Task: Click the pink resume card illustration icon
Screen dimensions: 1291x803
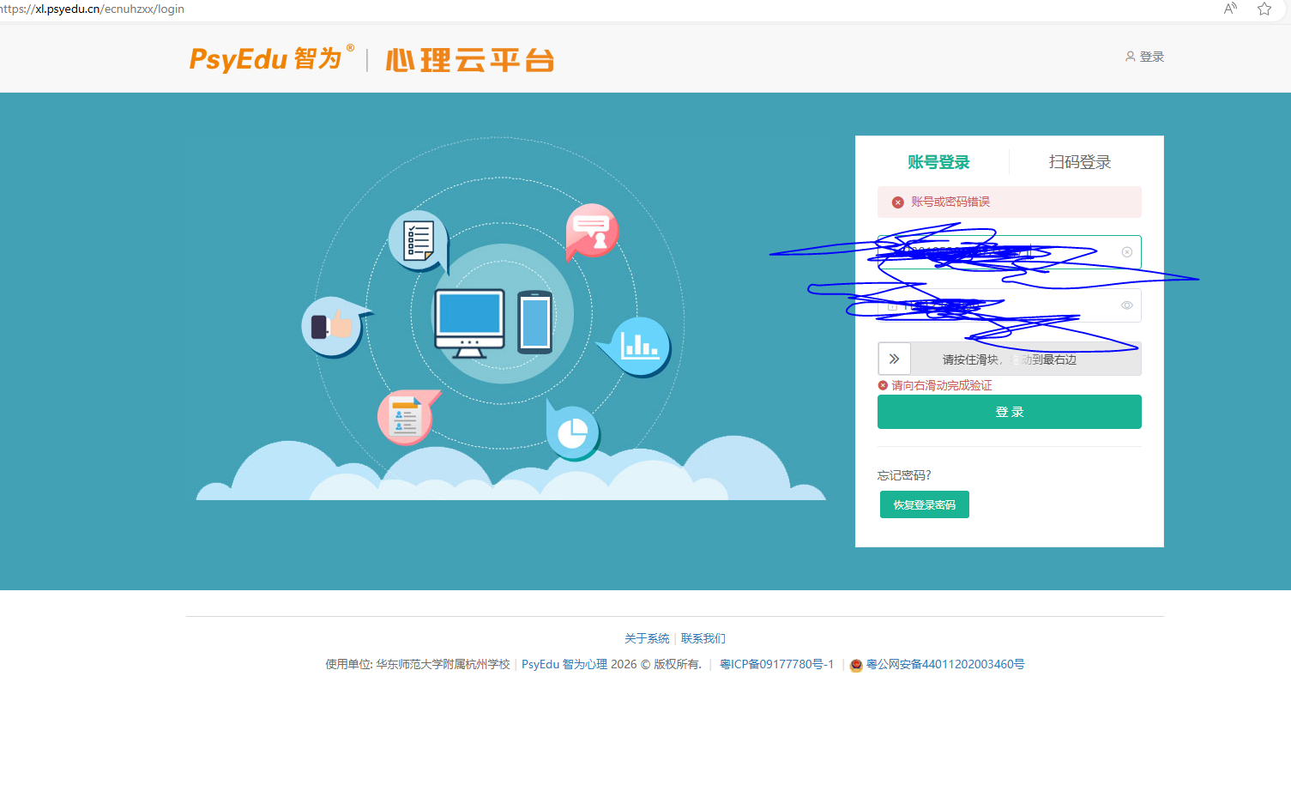Action: (407, 417)
